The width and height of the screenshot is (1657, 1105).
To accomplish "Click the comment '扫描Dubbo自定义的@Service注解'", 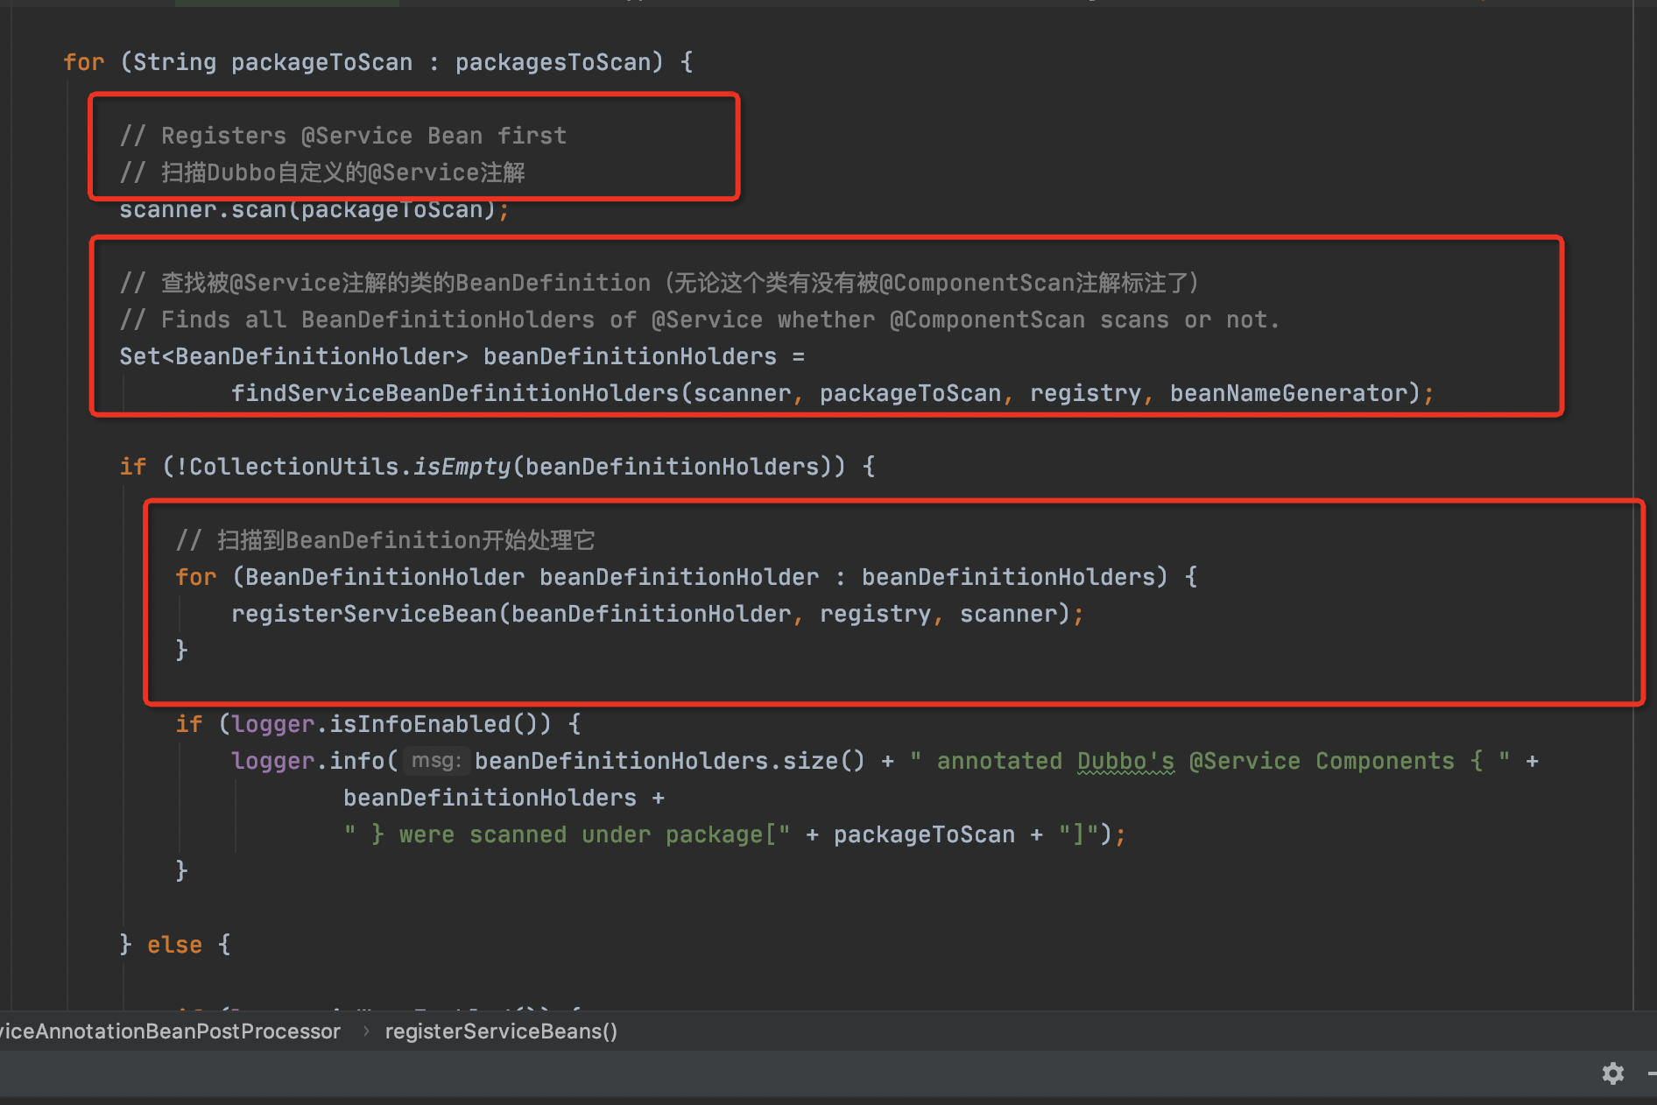I will click(x=322, y=172).
